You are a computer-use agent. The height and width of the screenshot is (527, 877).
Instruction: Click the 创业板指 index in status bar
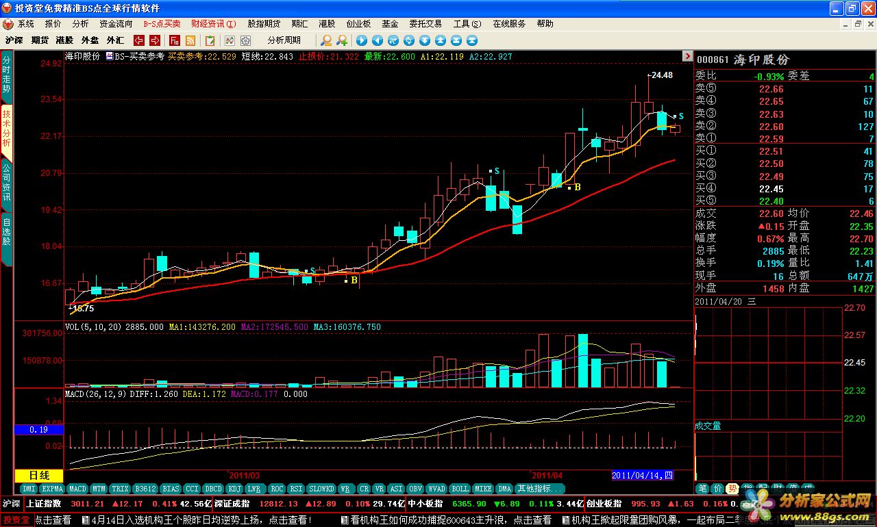[605, 504]
